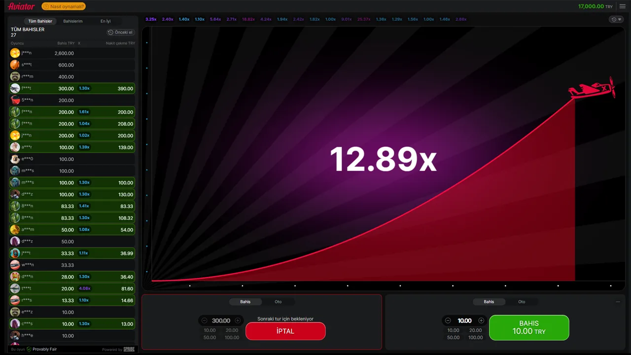Select Bahis mode in right panel
631x355 pixels.
(489, 302)
